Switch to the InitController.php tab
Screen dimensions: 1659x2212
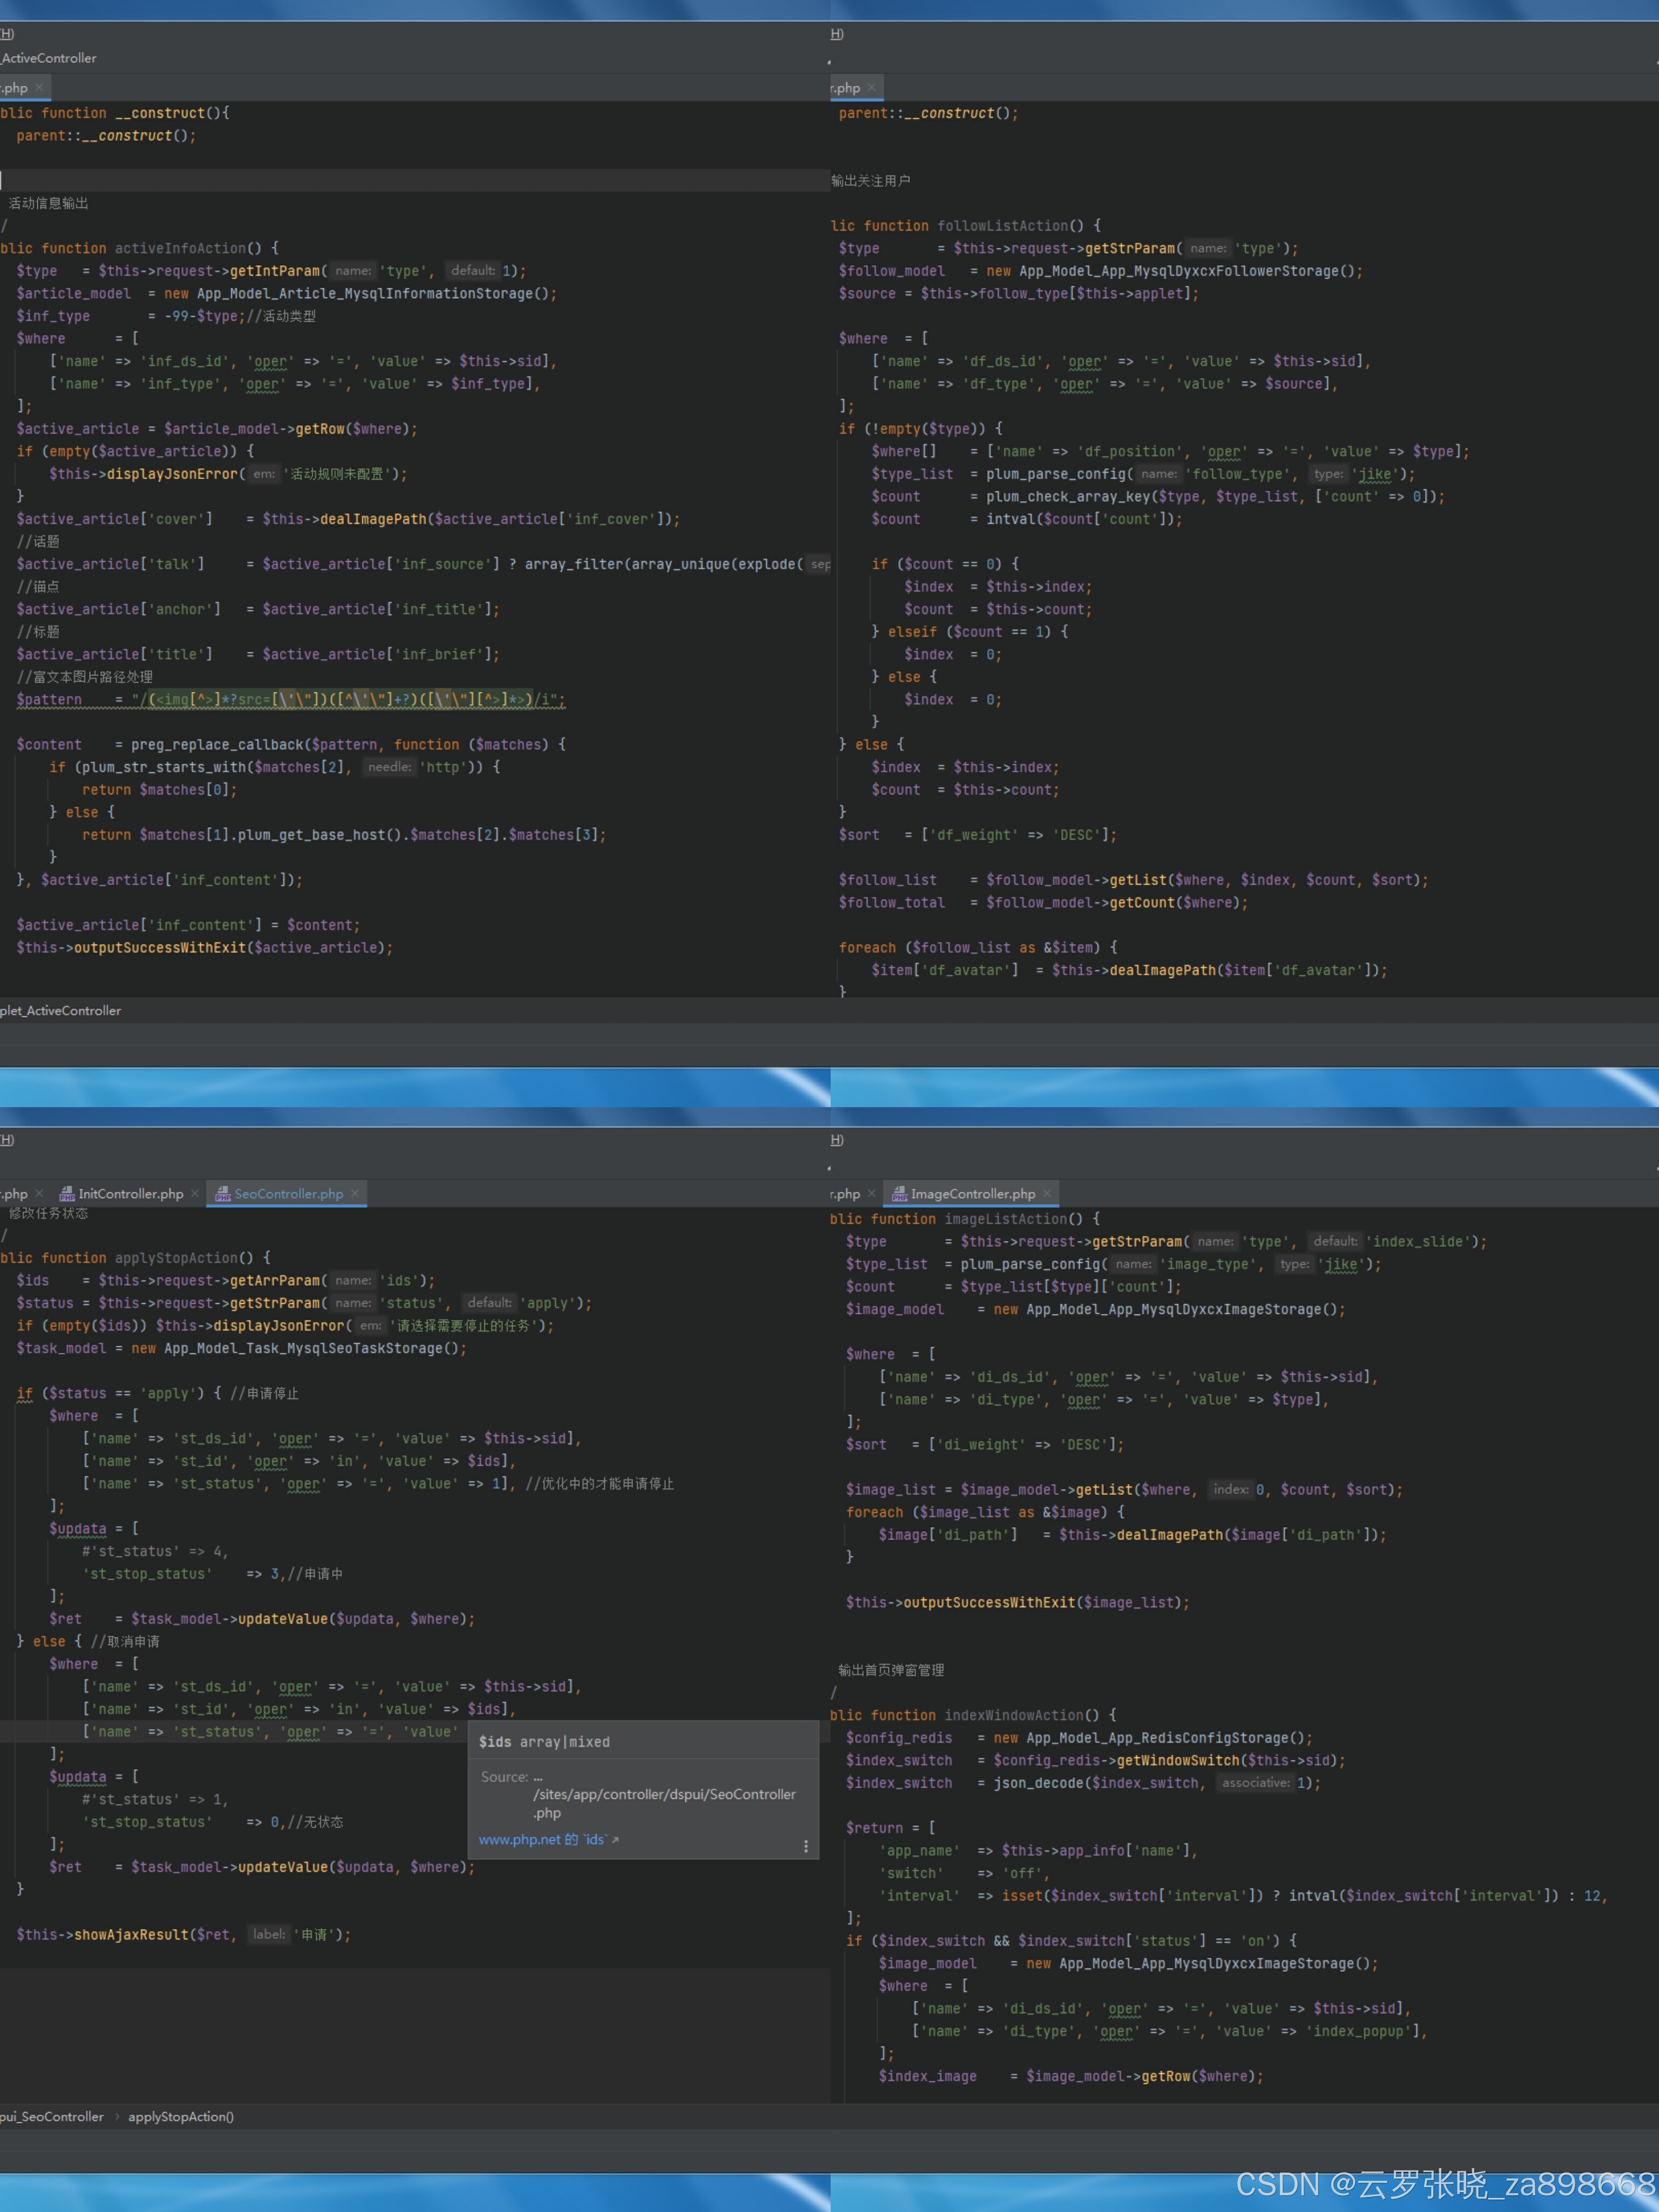tap(130, 1194)
